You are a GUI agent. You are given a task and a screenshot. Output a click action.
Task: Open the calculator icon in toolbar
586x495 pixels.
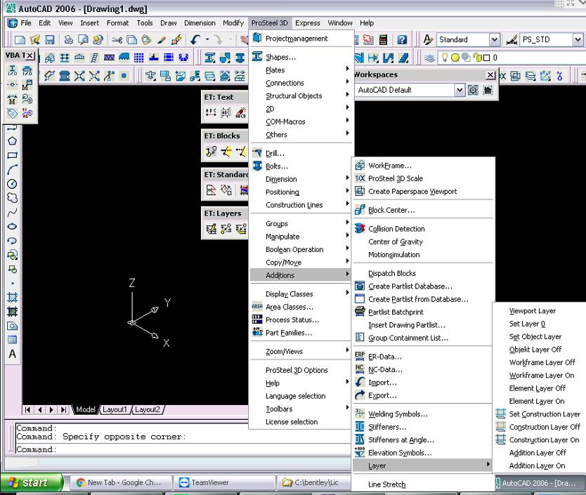point(383,39)
